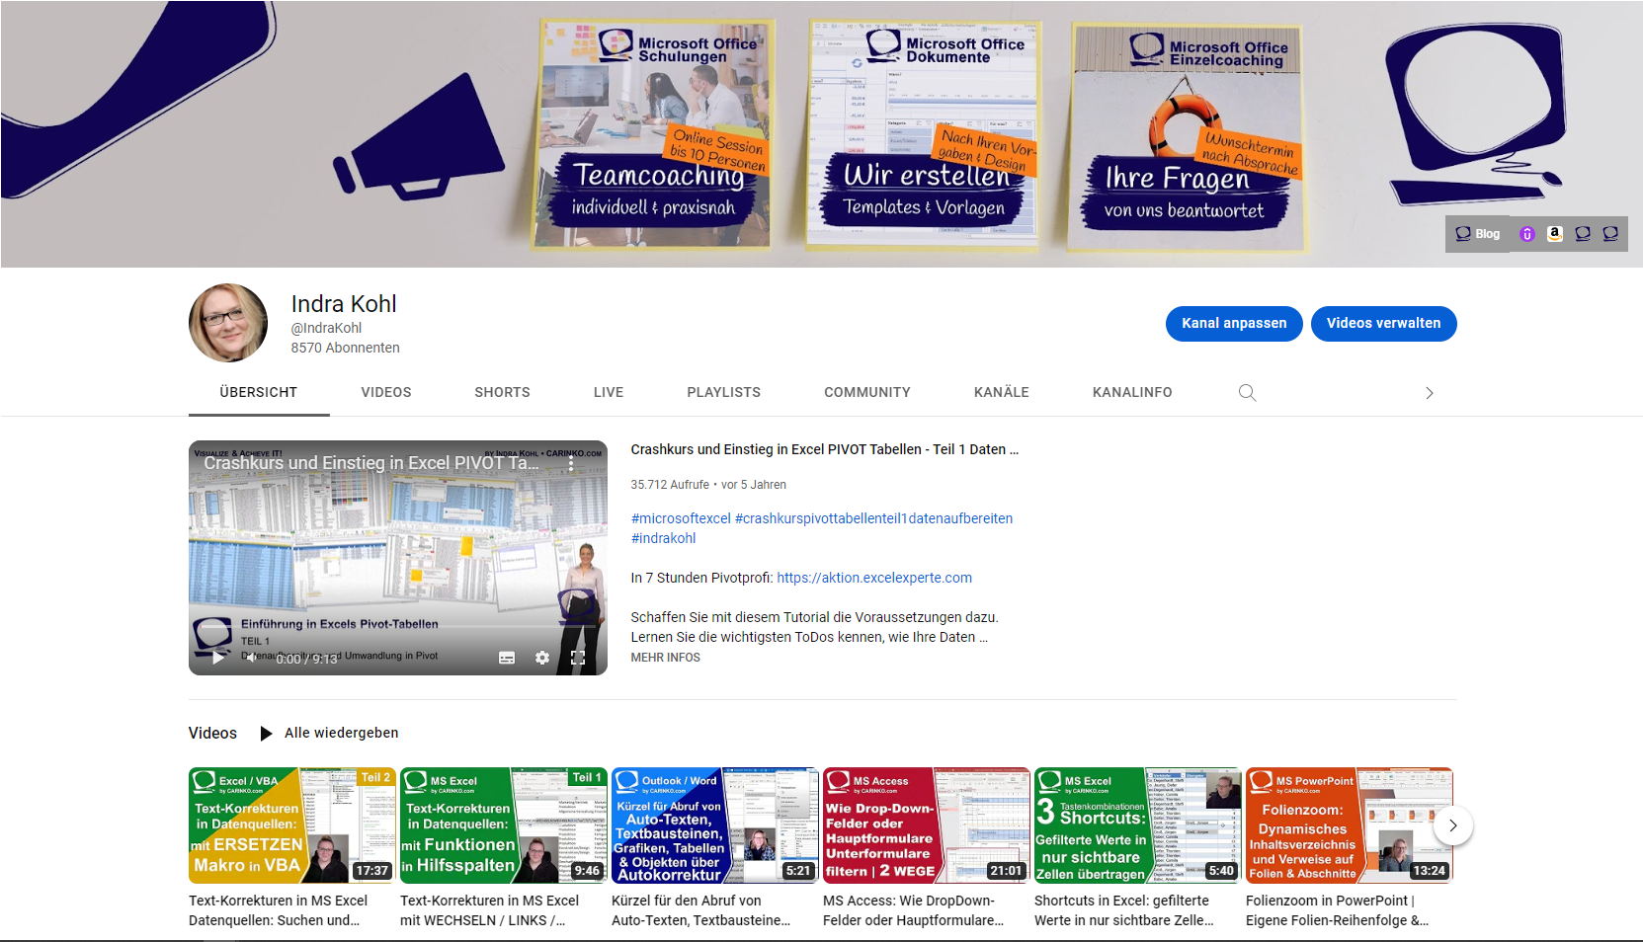This screenshot has width=1643, height=942.
Task: Open the aktion.excelexperte.com link
Action: pos(873,578)
